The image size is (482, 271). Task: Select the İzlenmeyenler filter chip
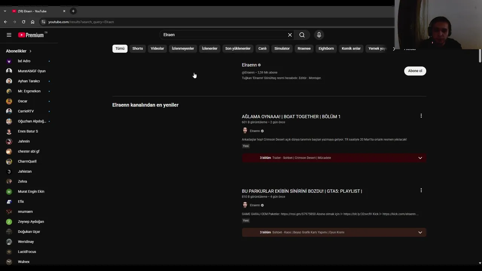point(183,49)
